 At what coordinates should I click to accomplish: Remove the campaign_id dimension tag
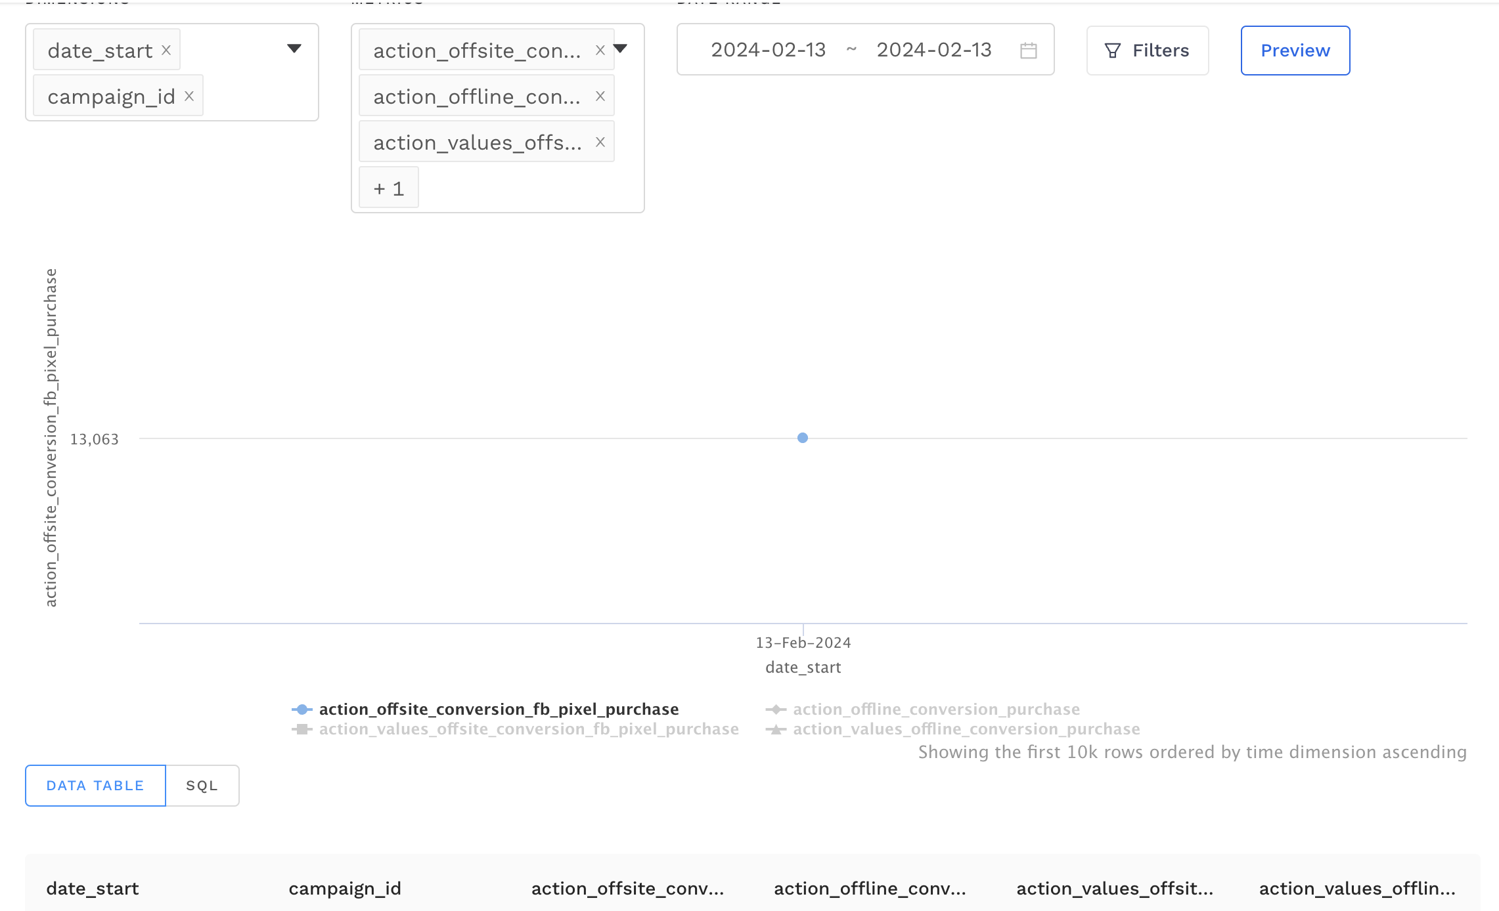[x=189, y=96]
